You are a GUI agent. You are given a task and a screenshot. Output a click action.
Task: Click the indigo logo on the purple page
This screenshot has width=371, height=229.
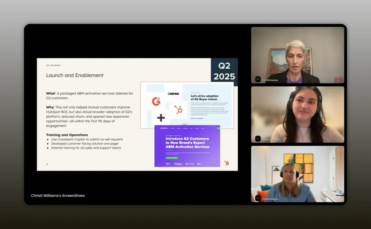point(178,164)
